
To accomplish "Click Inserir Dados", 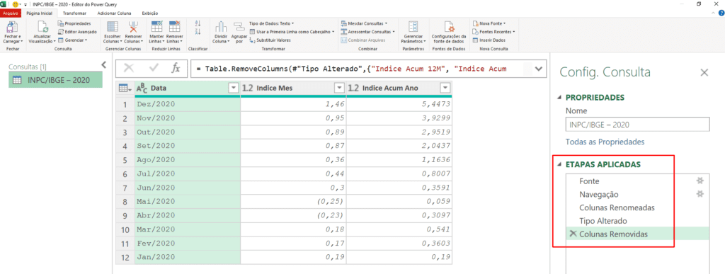I will (x=489, y=40).
